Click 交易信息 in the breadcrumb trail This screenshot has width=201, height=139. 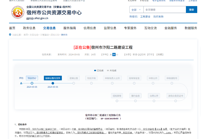point(34,35)
